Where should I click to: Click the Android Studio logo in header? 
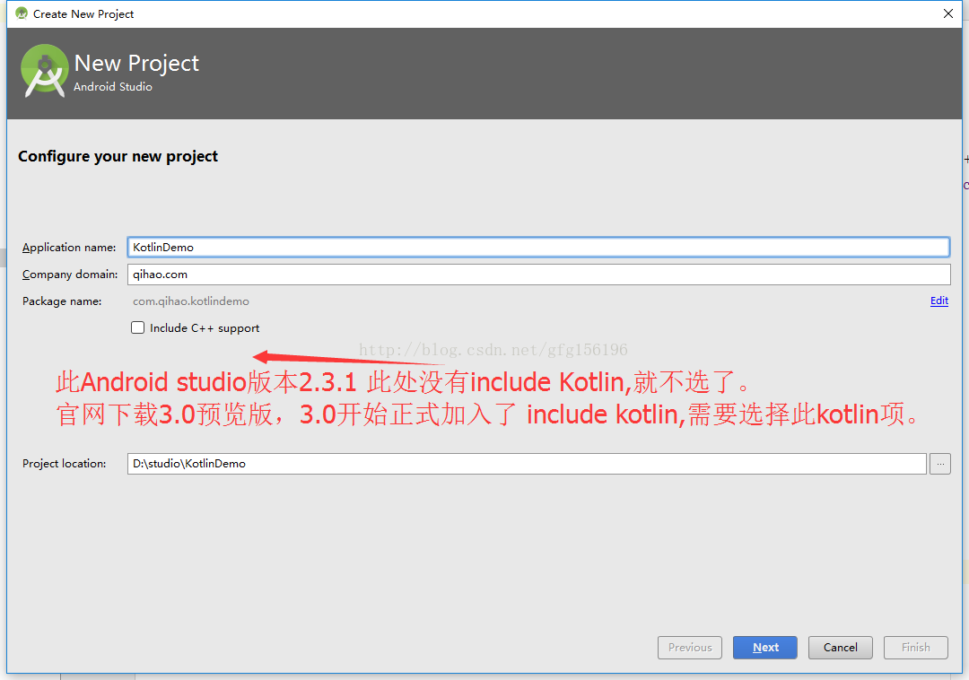coord(44,71)
